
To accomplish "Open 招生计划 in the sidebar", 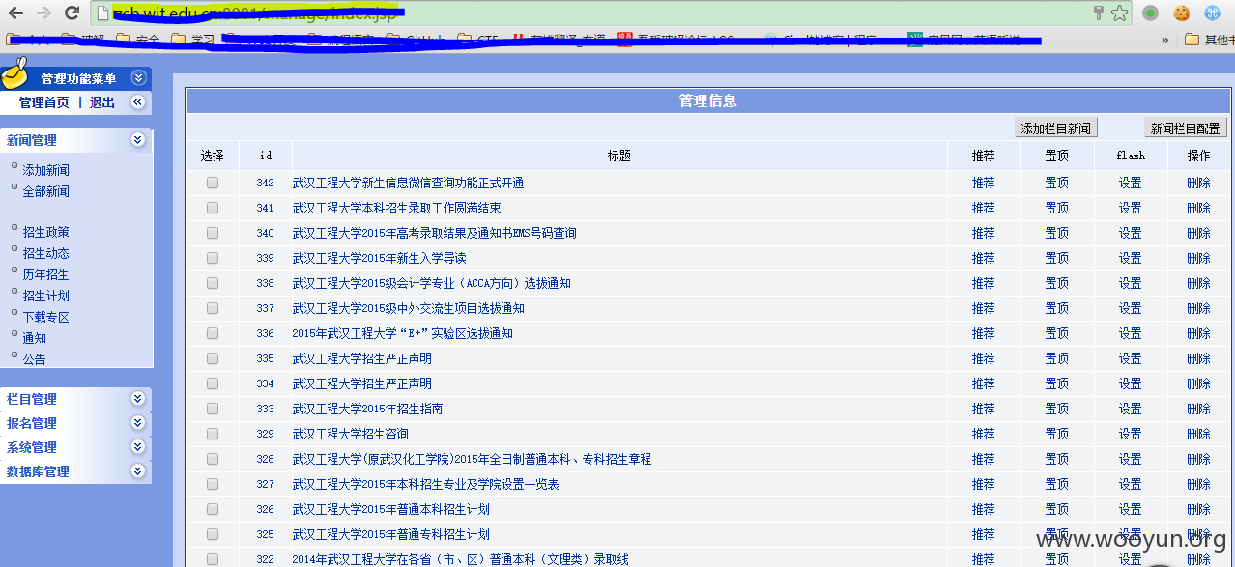I will click(x=46, y=296).
